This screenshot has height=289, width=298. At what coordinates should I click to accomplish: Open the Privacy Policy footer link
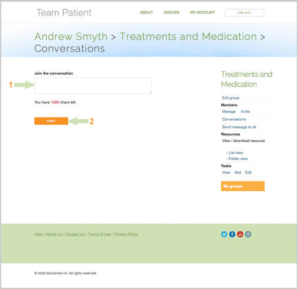[126, 234]
